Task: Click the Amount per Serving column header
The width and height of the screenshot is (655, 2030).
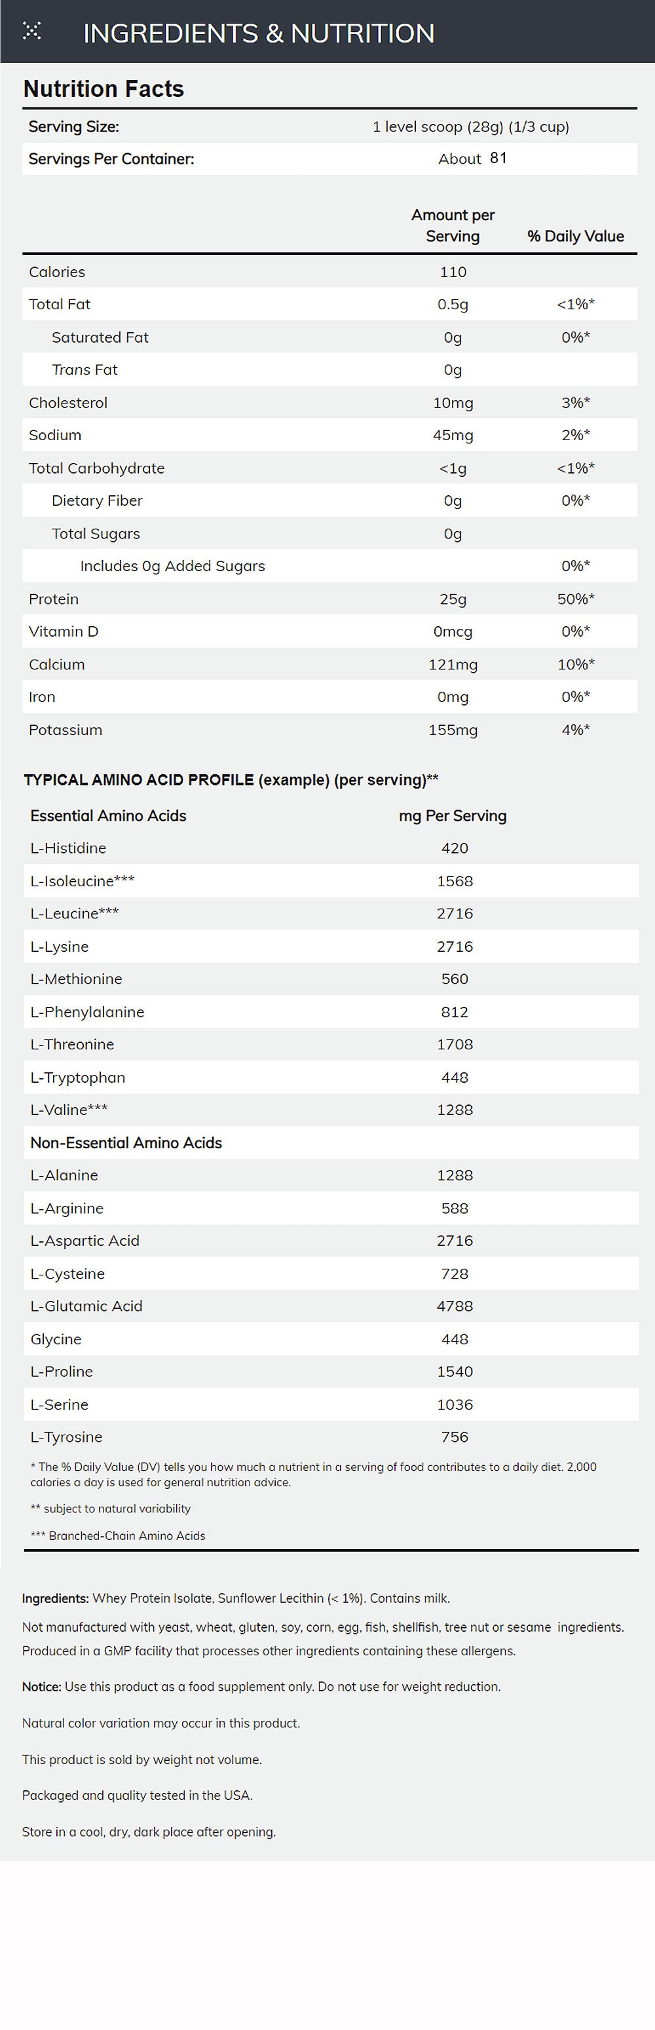Action: [453, 225]
